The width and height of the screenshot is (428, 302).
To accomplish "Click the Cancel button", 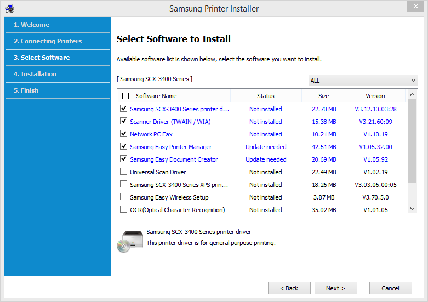I will tap(390, 288).
